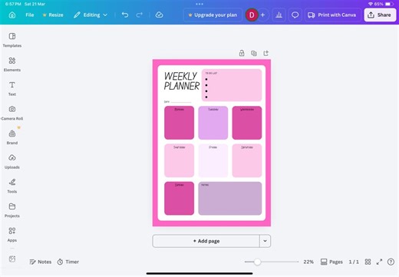This screenshot has width=399, height=277.
Task: Enter fullscreen present mode
Action: pos(379,262)
